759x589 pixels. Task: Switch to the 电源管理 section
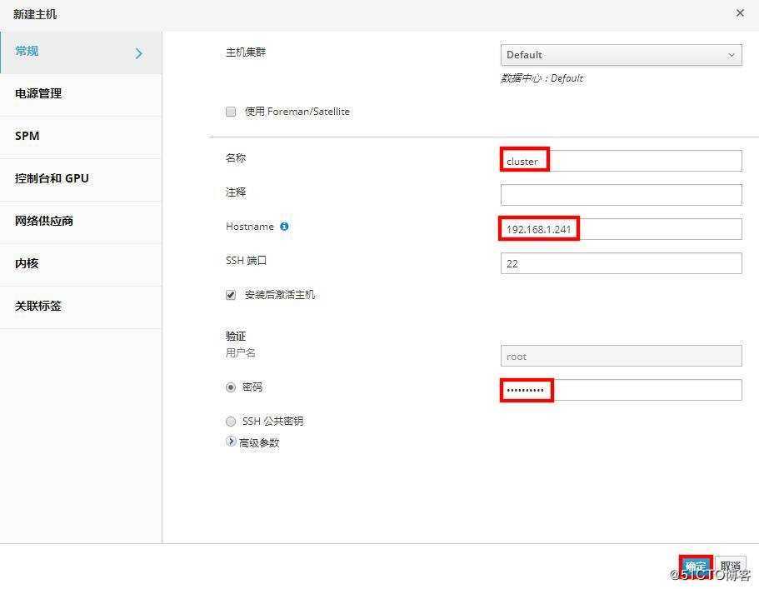click(x=37, y=93)
